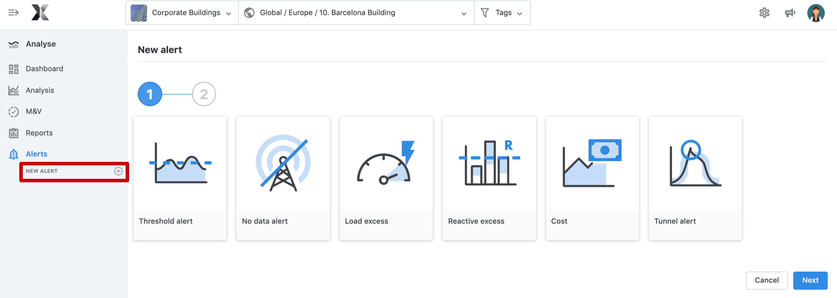Select the Dashboard icon in the sidebar
Screen dimensions: 837x298
(x=13, y=69)
